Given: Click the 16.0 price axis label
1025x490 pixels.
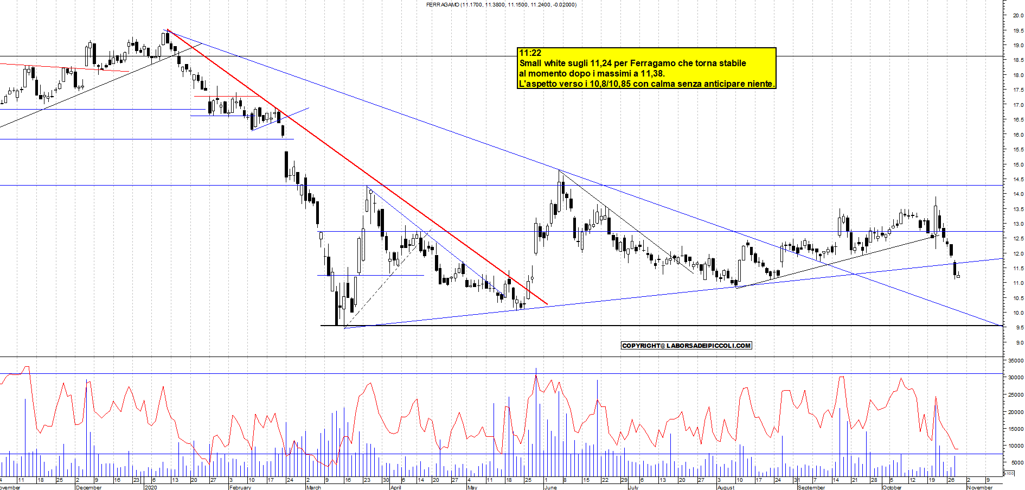Looking at the screenshot, I should click(x=1018, y=135).
